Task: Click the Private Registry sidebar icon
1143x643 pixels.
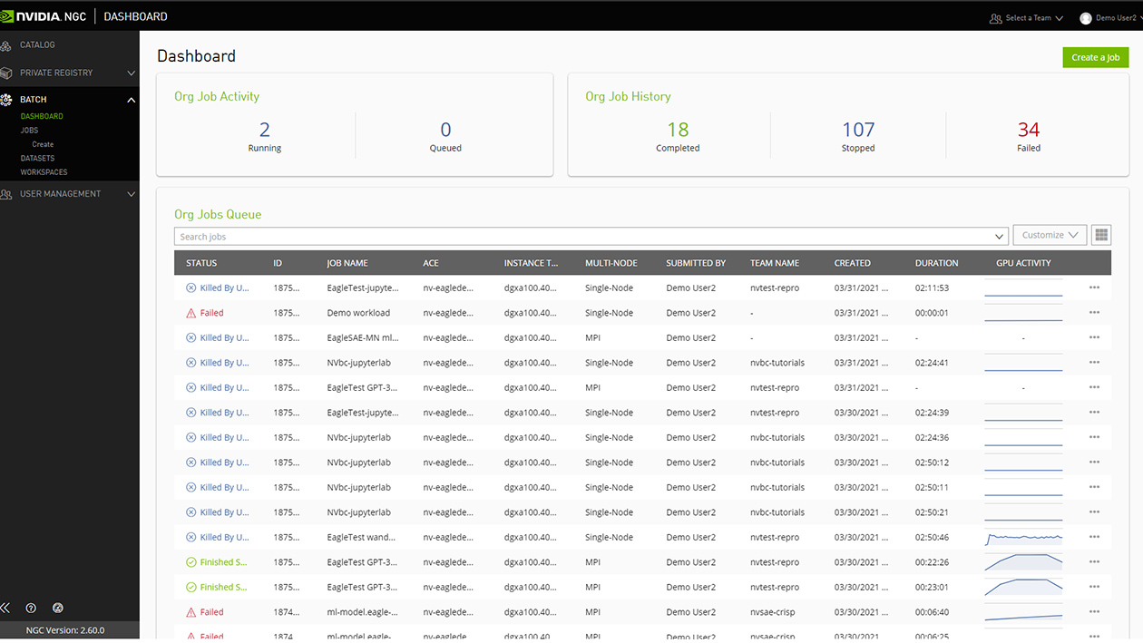Action: tap(7, 73)
